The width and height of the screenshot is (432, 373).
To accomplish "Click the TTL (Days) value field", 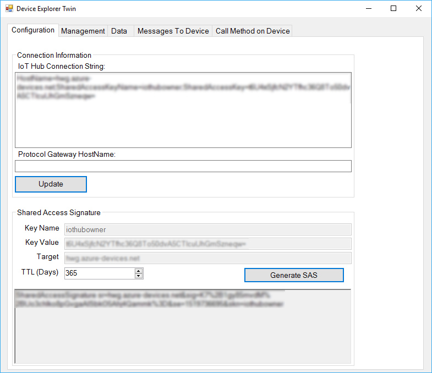I will point(100,273).
